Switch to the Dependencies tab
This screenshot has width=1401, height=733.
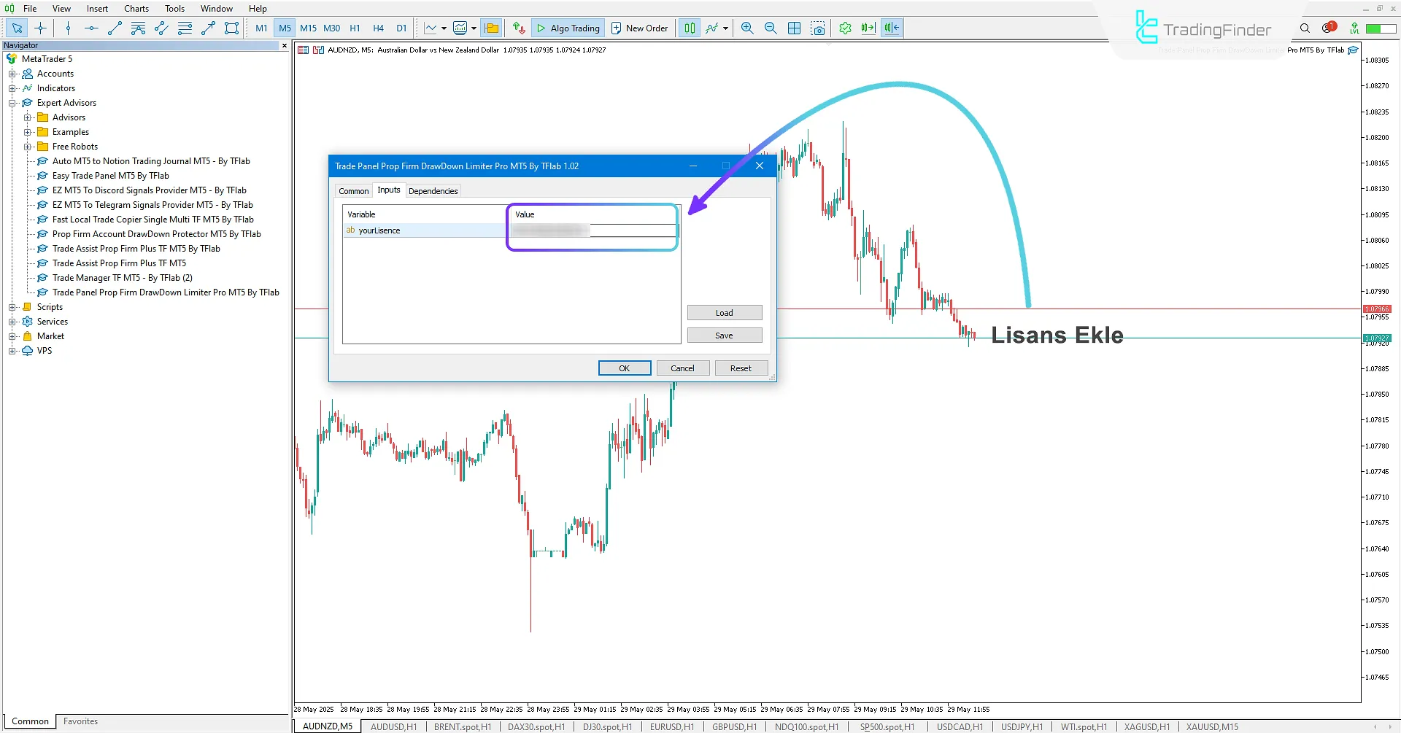click(x=433, y=190)
